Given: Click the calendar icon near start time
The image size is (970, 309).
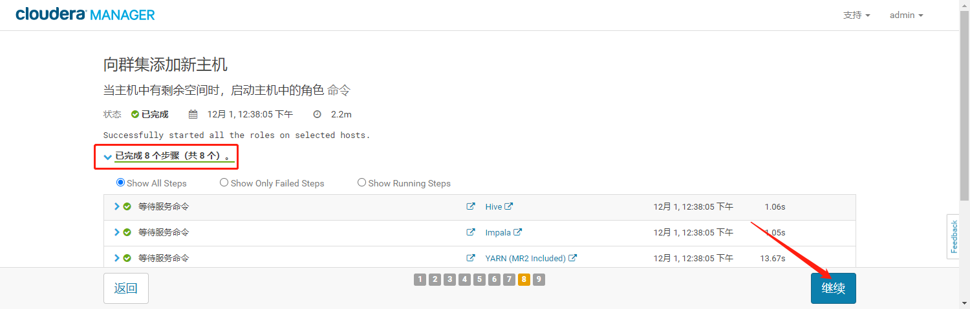Looking at the screenshot, I should (x=193, y=114).
